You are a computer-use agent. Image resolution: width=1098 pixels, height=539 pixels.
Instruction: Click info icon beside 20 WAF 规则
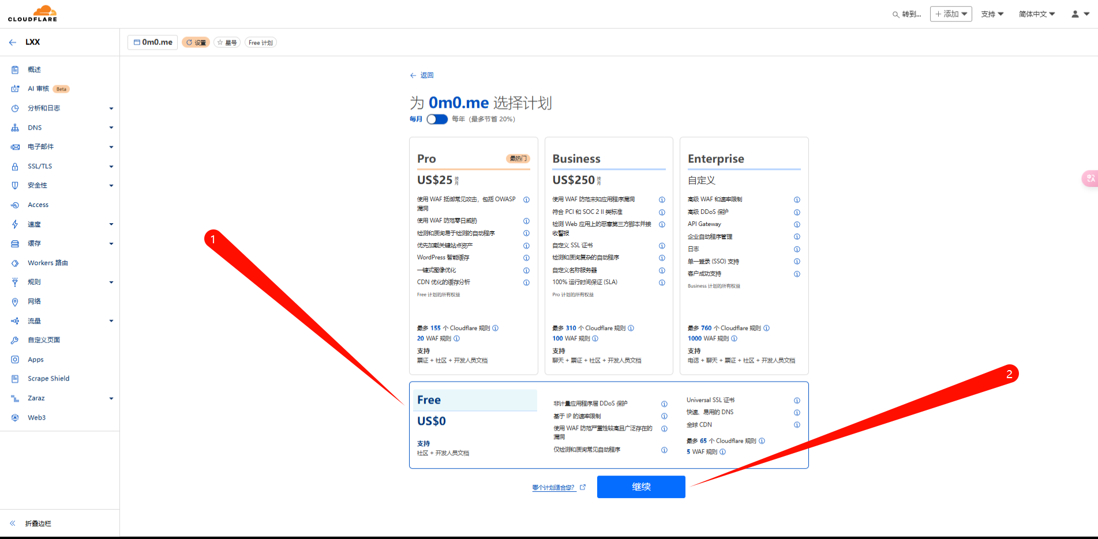(x=457, y=338)
